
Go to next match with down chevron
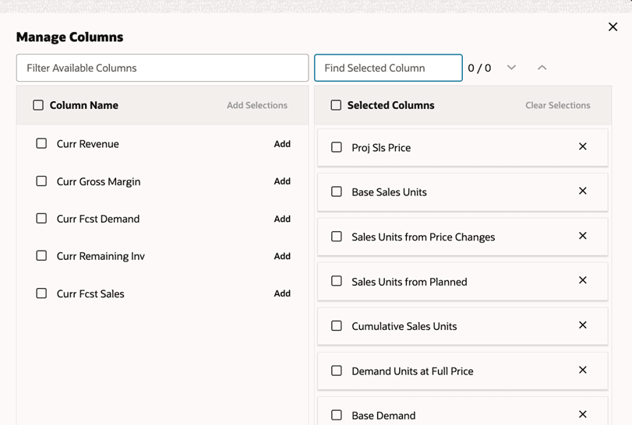pos(511,68)
